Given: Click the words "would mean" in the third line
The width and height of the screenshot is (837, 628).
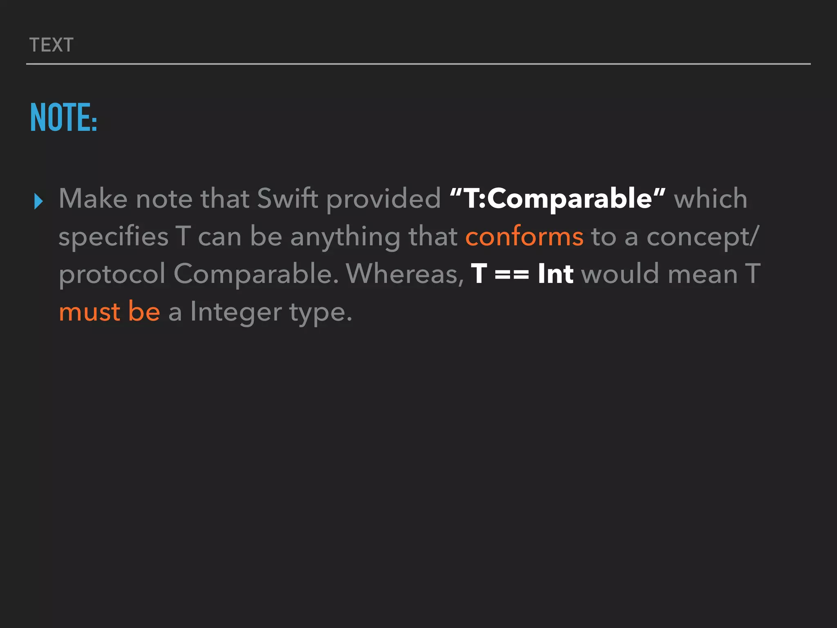Looking at the screenshot, I should tap(660, 274).
